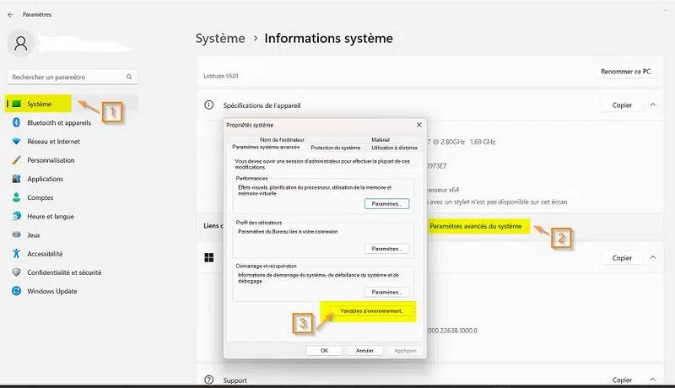This screenshot has height=388, width=675.
Task: Click the Windows logo icon in specifications section
Action: [208, 257]
